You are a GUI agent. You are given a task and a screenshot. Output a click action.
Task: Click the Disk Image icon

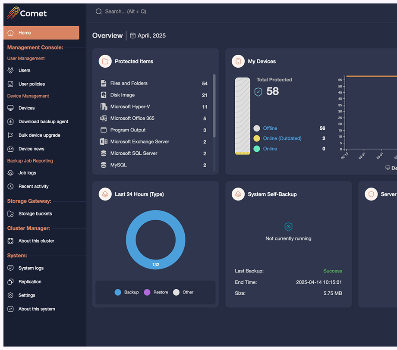pyautogui.click(x=103, y=95)
